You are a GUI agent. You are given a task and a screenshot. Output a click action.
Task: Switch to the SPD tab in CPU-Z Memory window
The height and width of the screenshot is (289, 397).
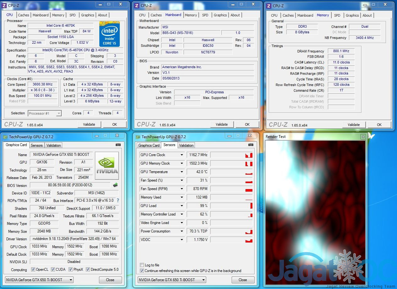337,15
